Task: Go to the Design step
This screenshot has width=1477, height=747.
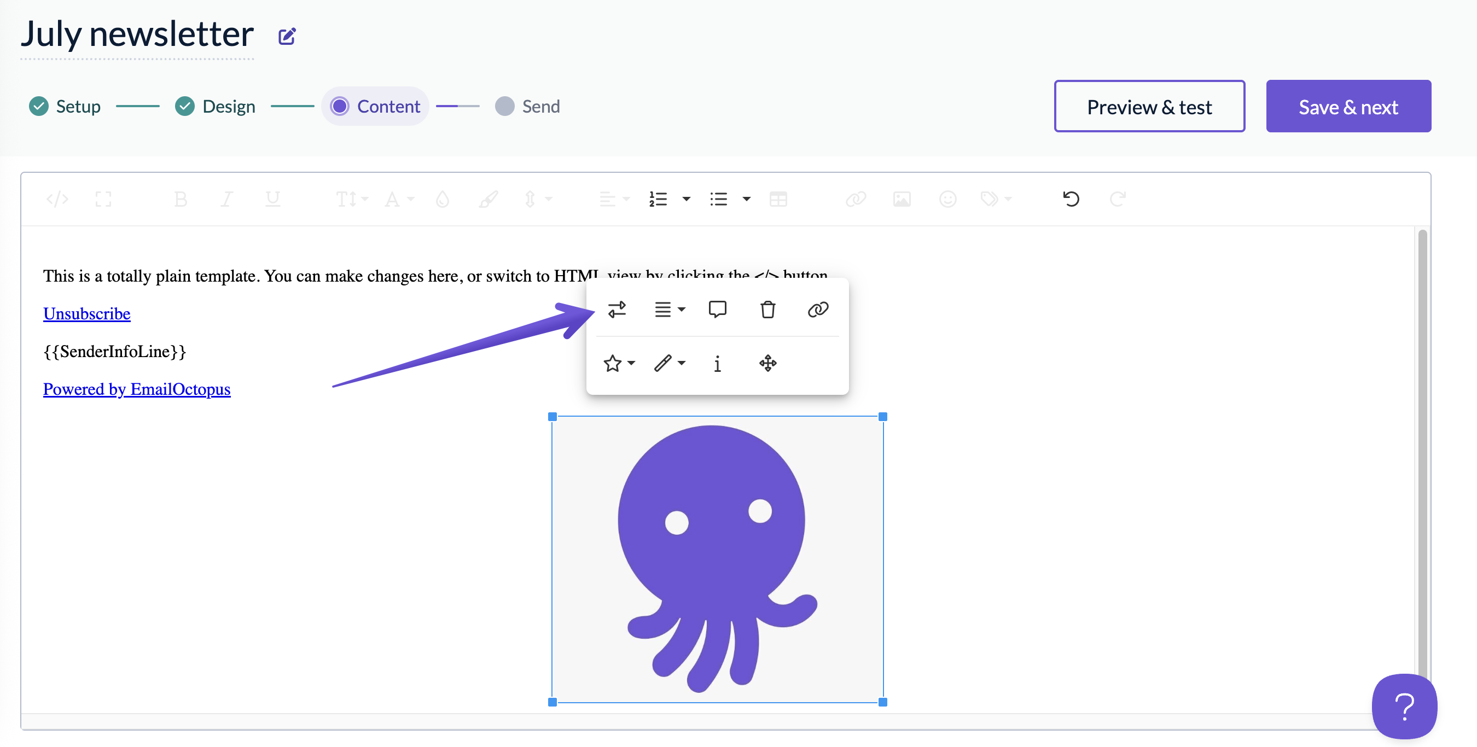Action: pyautogui.click(x=215, y=107)
